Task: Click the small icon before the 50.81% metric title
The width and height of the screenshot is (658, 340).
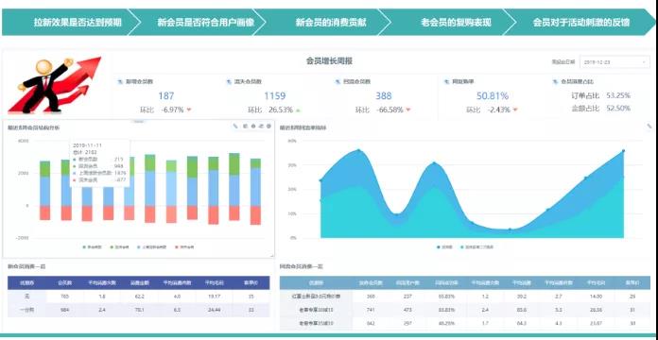Action: point(446,82)
